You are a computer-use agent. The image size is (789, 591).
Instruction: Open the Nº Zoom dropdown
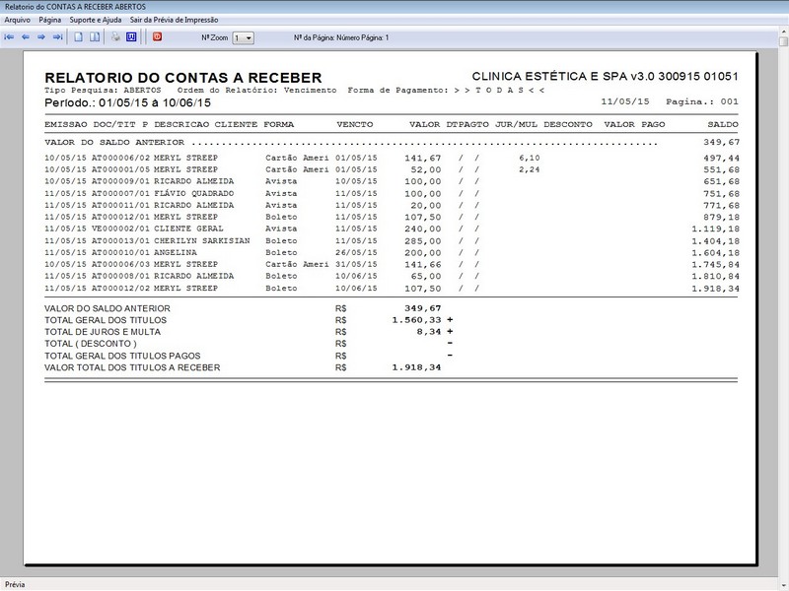pos(243,37)
